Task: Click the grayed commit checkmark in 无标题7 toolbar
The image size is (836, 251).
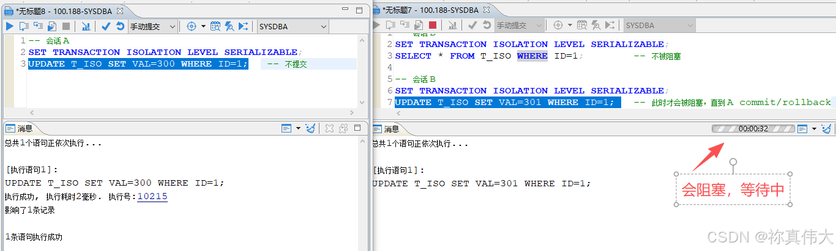Action: (x=472, y=26)
